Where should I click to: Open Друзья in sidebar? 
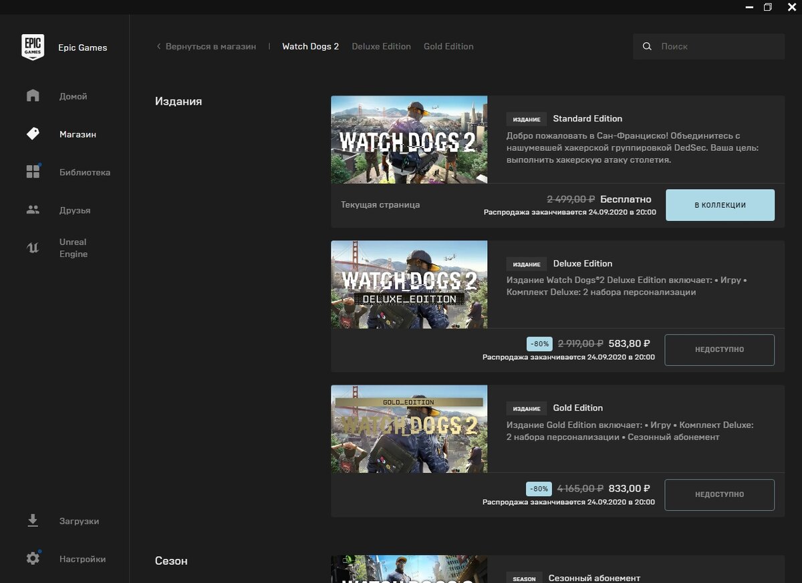(x=75, y=210)
